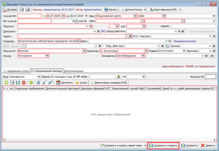The width and height of the screenshot is (219, 151).
Task: Switch to 2. Стационарная помощь tab
Action: point(47,71)
